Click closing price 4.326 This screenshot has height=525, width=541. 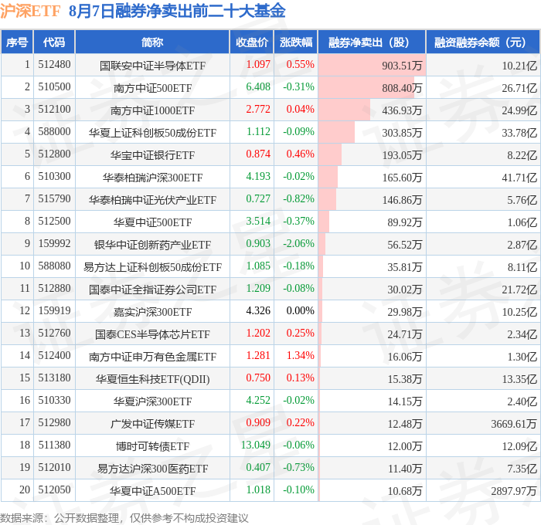(x=258, y=310)
